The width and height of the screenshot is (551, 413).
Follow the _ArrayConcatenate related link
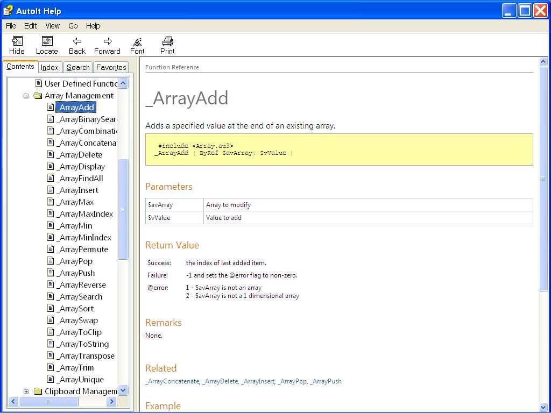pyautogui.click(x=173, y=381)
